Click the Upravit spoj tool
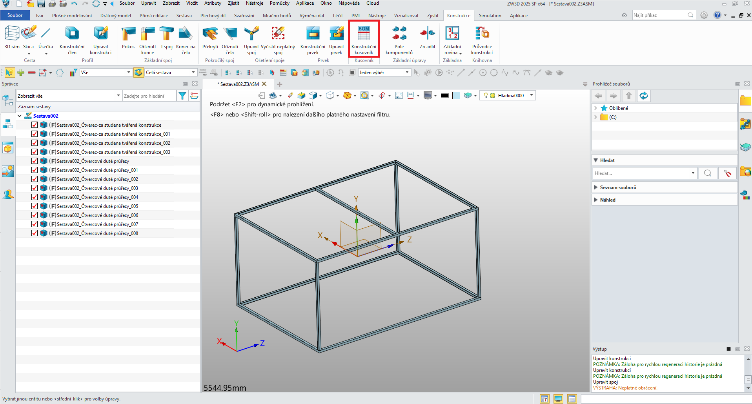This screenshot has width=752, height=404. pos(251,40)
